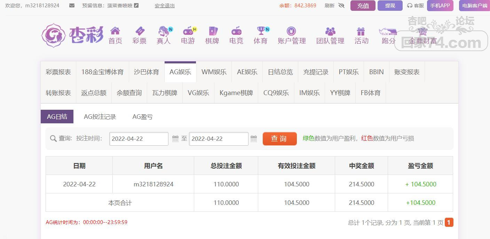490x239 pixels.
Task: Select the AG娱乐 tab
Action: [180, 72]
